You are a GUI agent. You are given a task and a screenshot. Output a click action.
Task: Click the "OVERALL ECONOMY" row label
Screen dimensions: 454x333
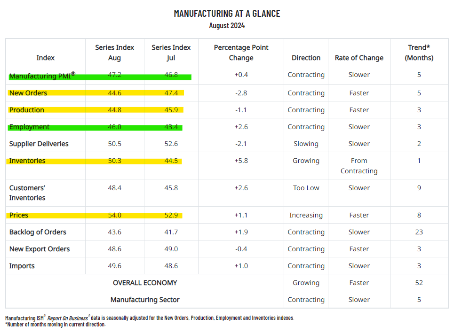145,283
